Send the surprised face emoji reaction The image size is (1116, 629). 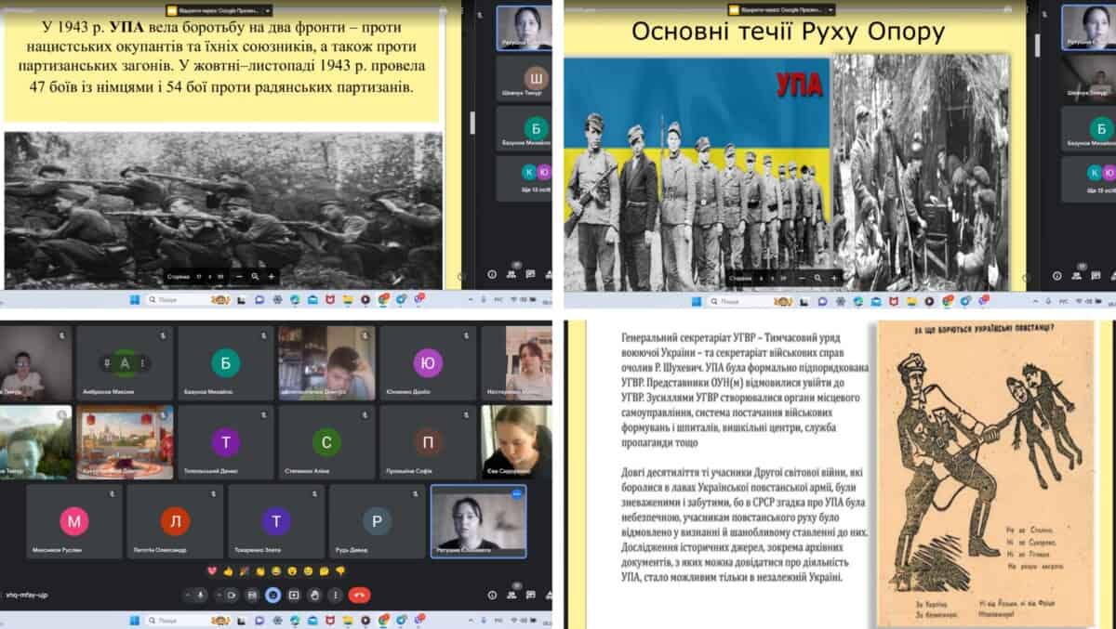pos(292,571)
